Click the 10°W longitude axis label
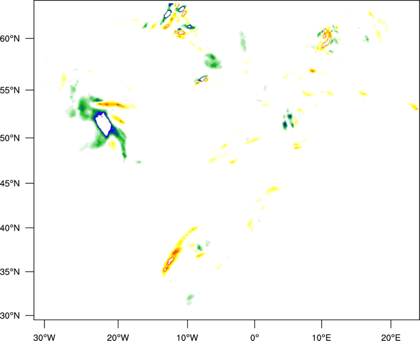Viewport: 420px width, 341px height. (187, 337)
